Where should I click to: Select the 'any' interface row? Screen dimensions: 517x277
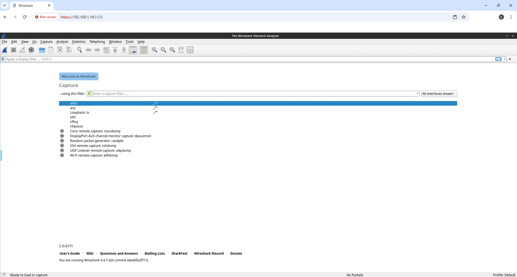point(258,108)
